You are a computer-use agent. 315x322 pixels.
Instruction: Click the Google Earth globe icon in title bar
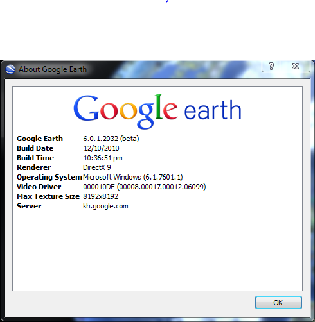click(x=10, y=69)
